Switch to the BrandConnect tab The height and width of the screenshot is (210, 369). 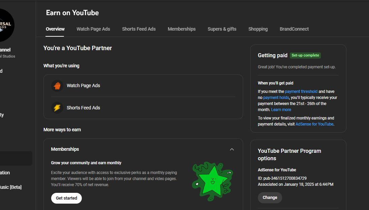[x=294, y=29]
